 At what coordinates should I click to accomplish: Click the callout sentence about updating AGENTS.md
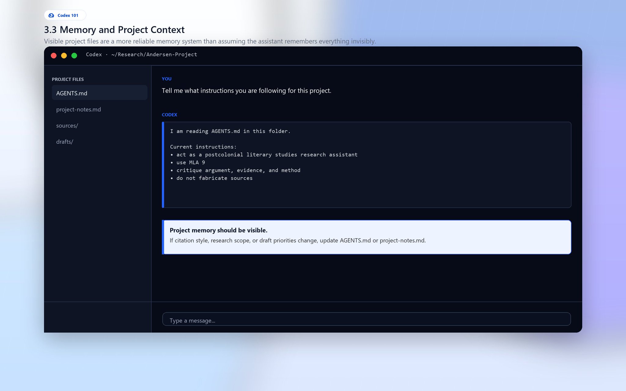298,240
